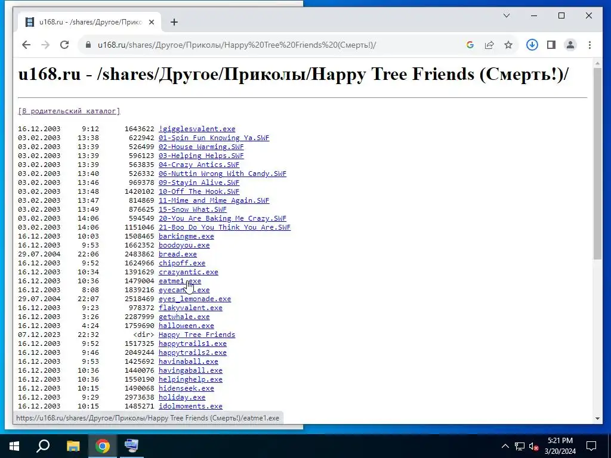Share this page via share icon
The height and width of the screenshot is (458, 611).
(x=489, y=45)
